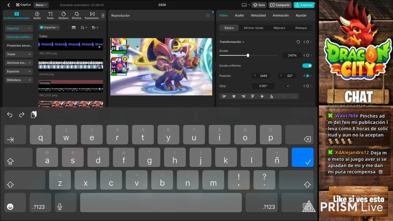Screen dimensions: 393x221
Task: Add a keyframe for Escala
Action: coord(308,56)
